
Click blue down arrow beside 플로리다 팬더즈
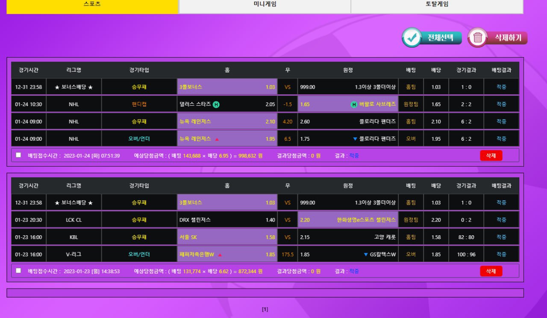(x=355, y=139)
